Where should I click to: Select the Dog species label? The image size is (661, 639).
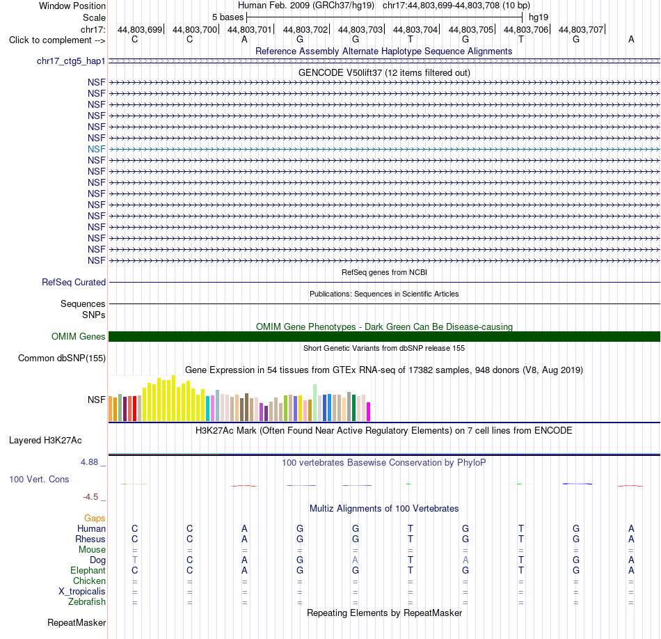point(97,560)
